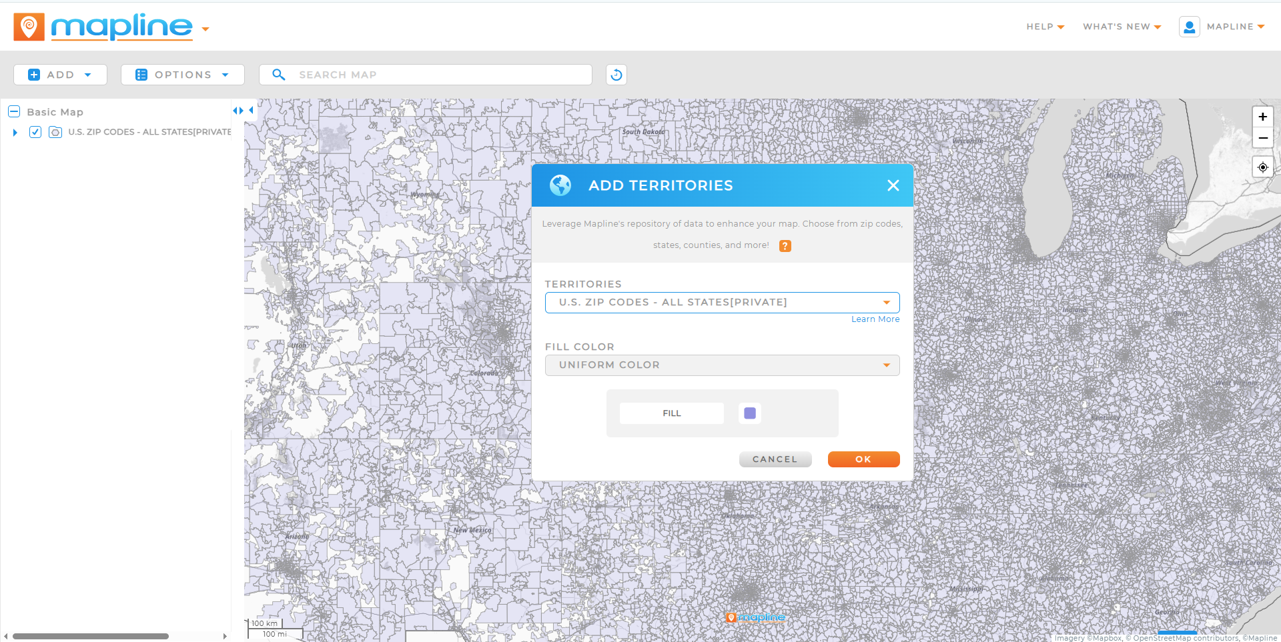Click the Mapbox imagery attribution

coord(1089,638)
